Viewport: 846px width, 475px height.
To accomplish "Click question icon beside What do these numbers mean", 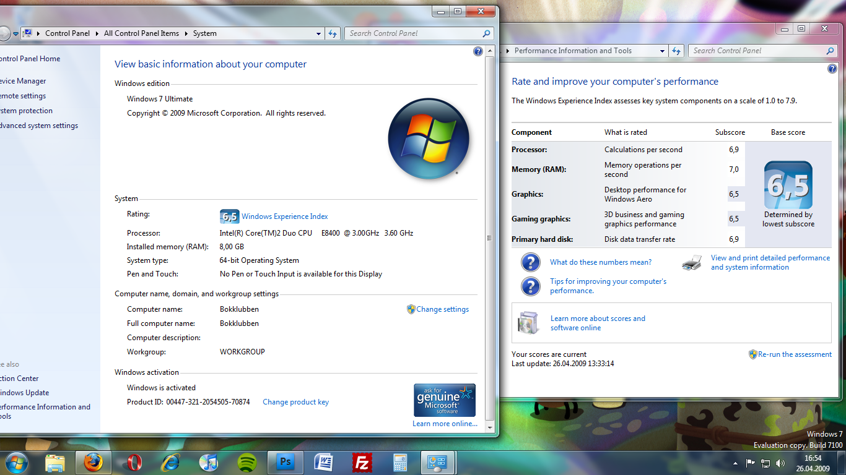I will (x=531, y=262).
